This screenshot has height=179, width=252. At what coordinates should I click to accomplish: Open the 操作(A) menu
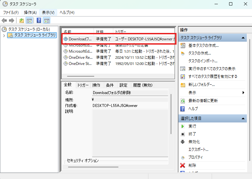[x=30, y=12]
